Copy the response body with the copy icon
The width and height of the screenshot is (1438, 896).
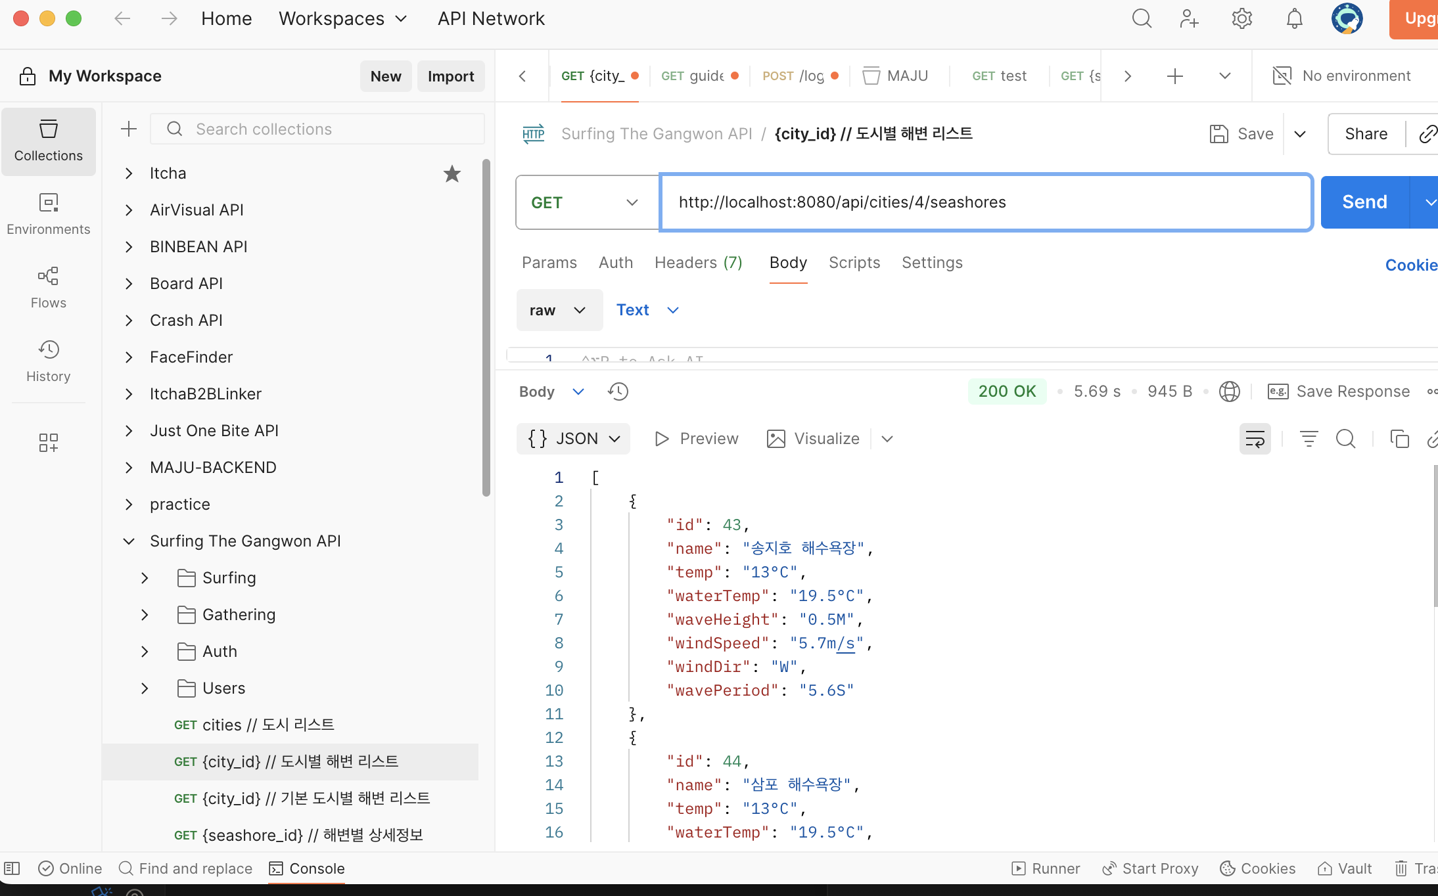[x=1399, y=439]
